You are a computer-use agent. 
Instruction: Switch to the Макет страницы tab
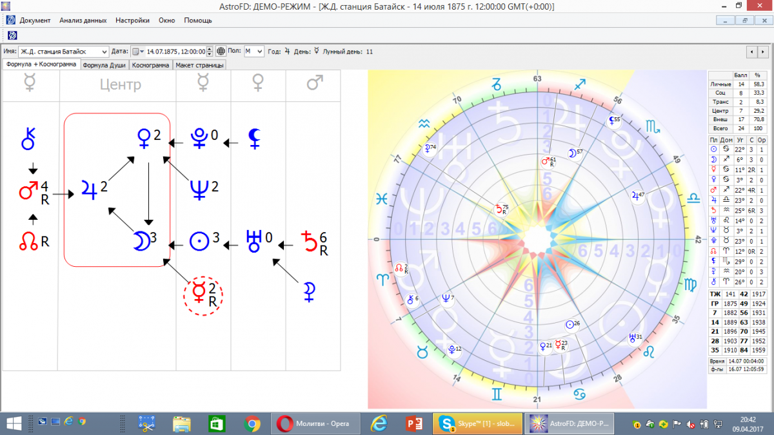click(199, 65)
